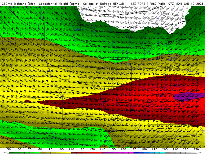Screen dimensions: 205x154
Task: Click the 100 value on the colorbar
Action: [x=61, y=149]
